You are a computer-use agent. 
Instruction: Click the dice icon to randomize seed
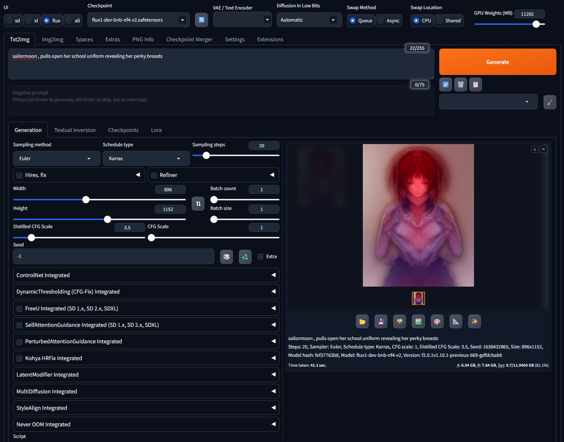click(x=226, y=257)
